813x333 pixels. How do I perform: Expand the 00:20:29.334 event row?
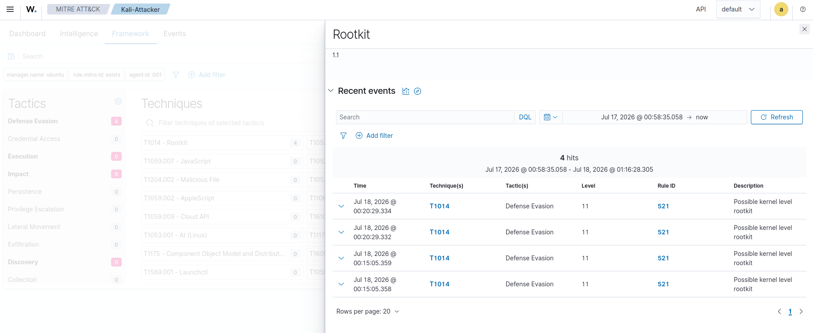pos(341,206)
